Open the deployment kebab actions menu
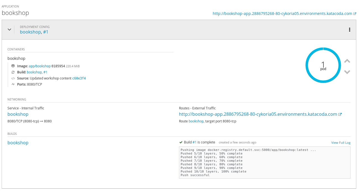361x193 pixels. pos(350,30)
